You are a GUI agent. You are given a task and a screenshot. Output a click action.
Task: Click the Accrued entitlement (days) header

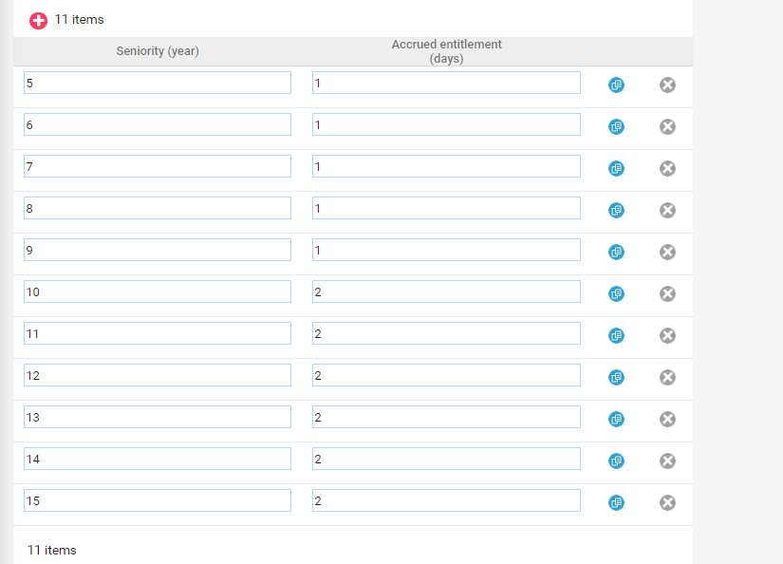click(446, 51)
